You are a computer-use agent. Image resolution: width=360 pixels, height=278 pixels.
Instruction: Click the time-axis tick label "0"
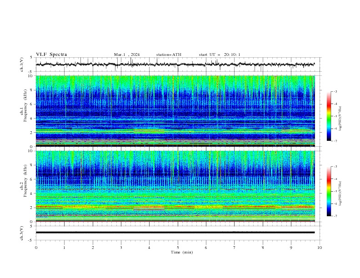click(x=36, y=248)
